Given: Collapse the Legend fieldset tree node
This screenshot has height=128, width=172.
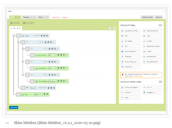Looking at the screenshot, I should point(13,36).
